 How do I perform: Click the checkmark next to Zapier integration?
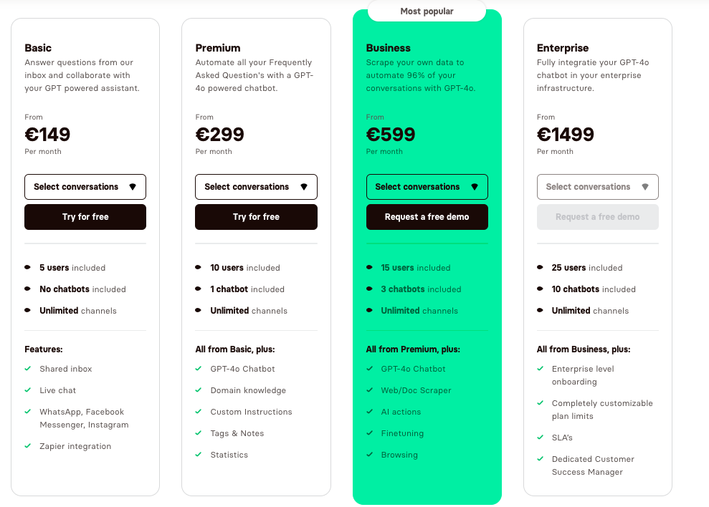27,446
